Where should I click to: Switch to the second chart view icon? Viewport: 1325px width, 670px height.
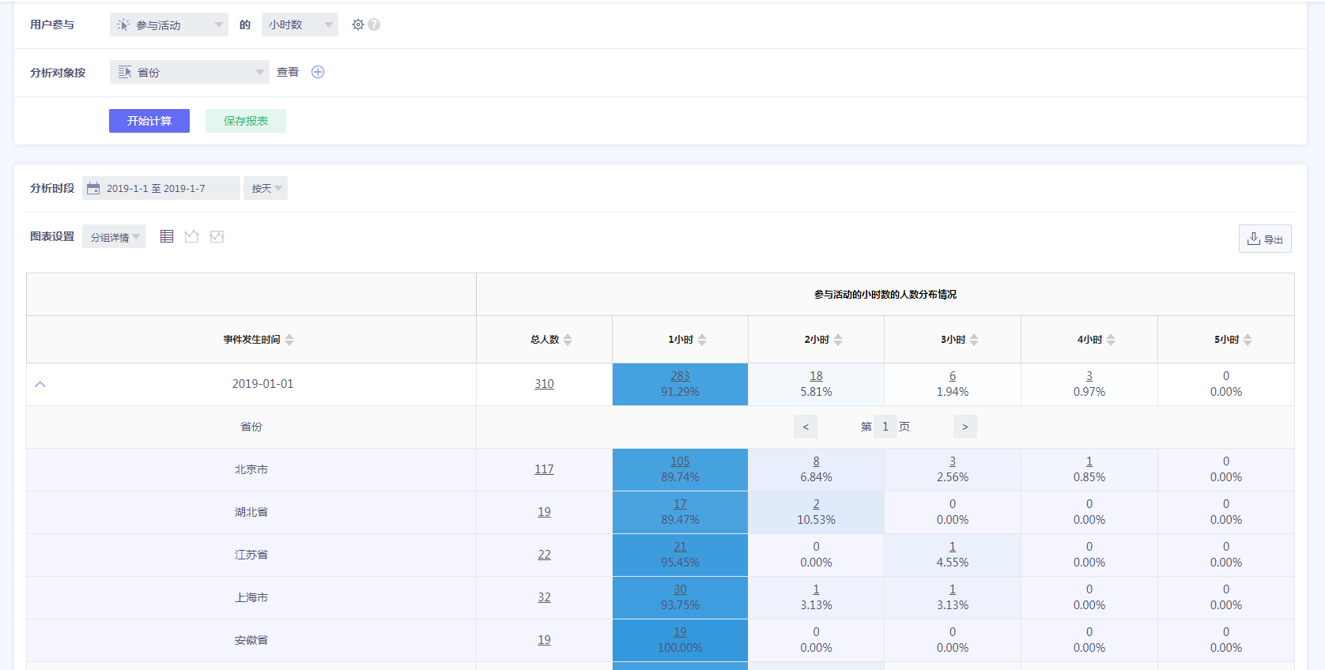(191, 236)
